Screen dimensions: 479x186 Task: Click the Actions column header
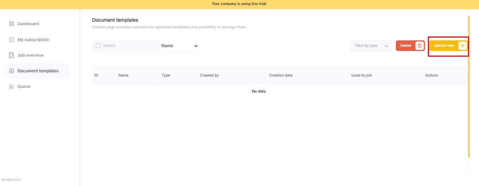[x=431, y=75]
